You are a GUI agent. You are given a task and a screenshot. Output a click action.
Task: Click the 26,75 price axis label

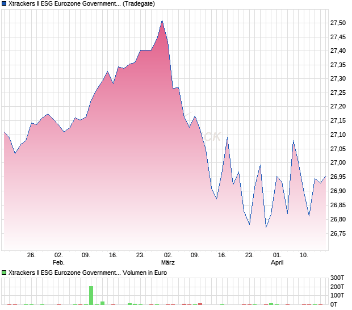tap(338, 234)
